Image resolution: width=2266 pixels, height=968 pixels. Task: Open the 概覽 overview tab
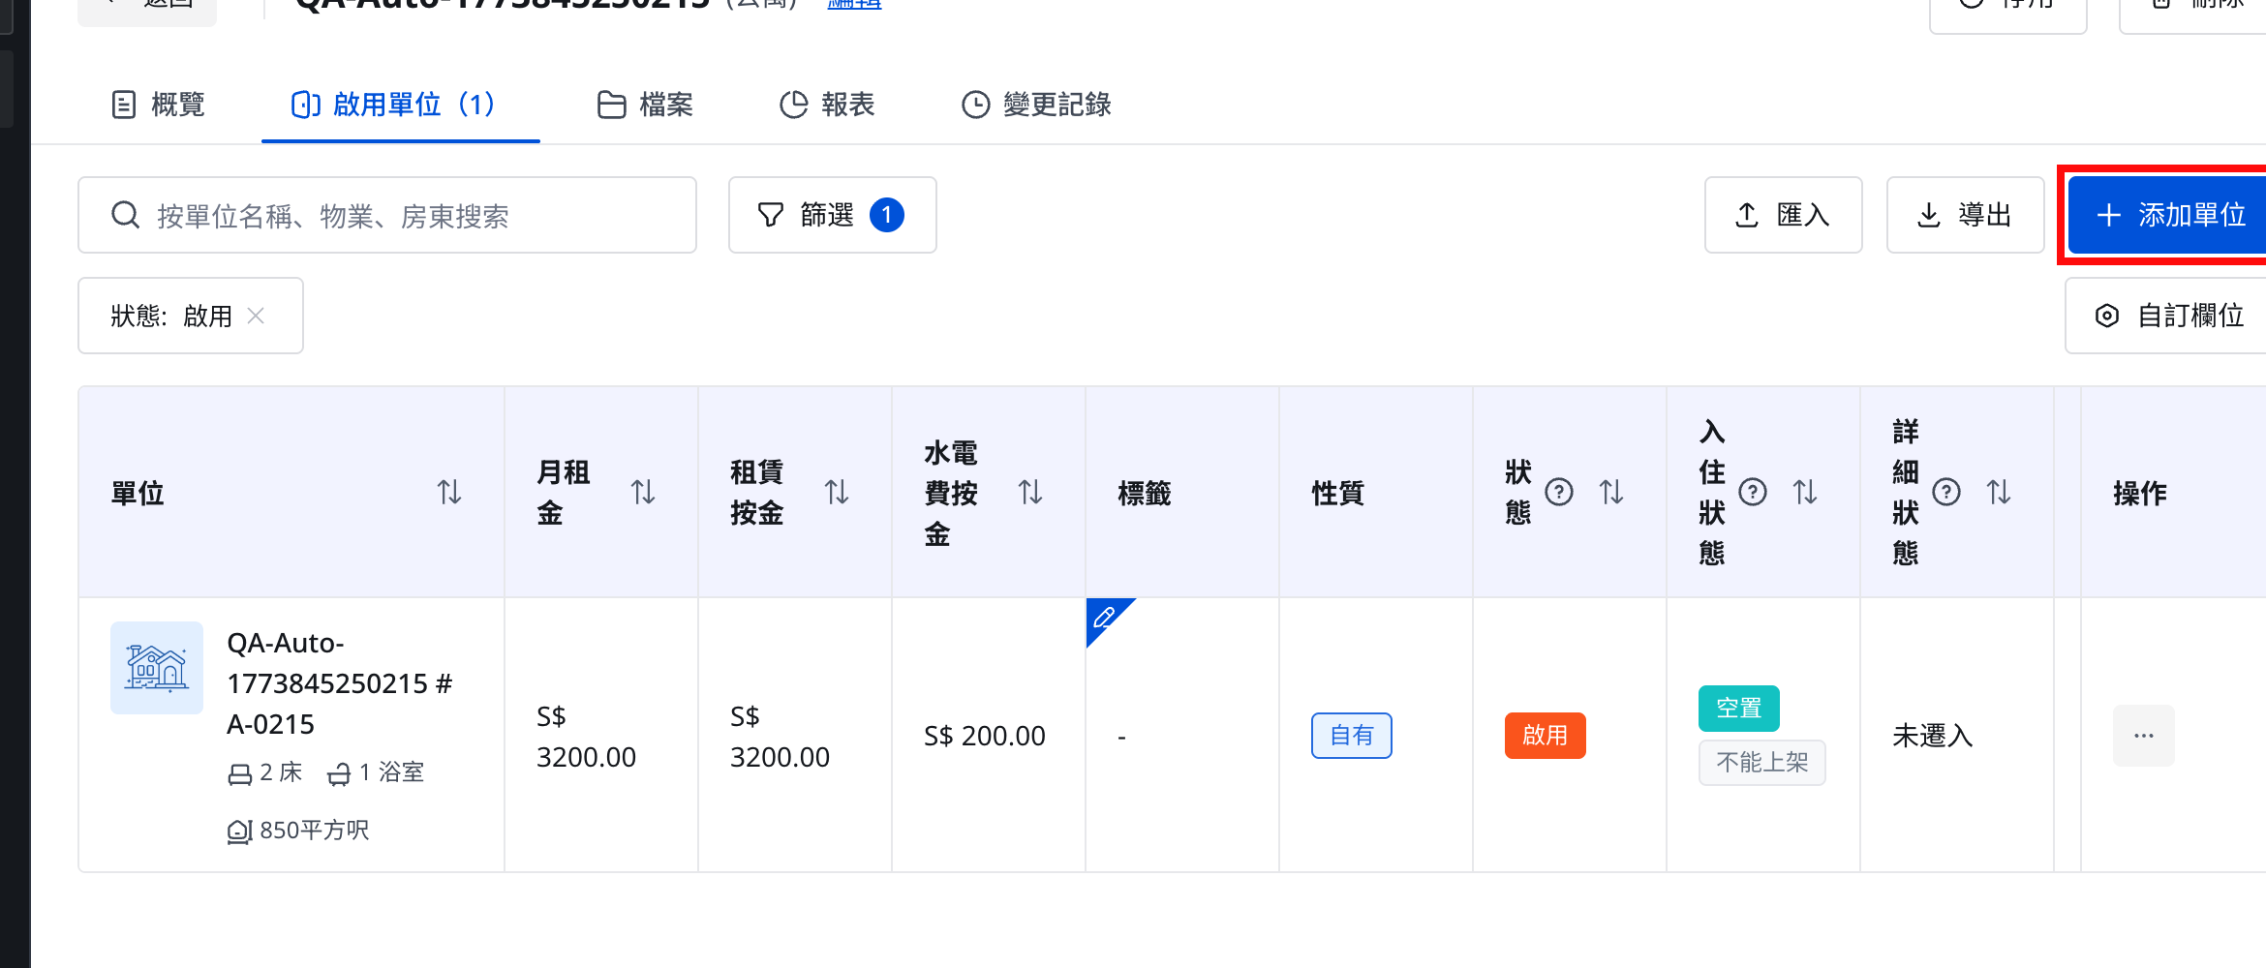[159, 105]
